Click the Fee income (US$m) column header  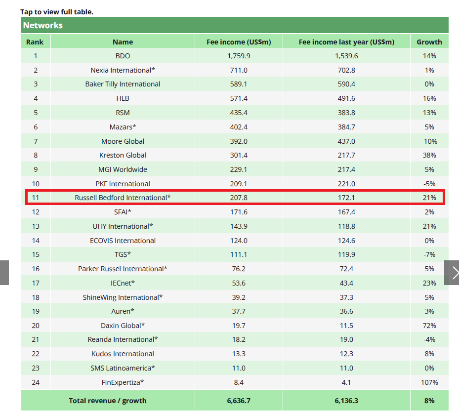click(239, 42)
